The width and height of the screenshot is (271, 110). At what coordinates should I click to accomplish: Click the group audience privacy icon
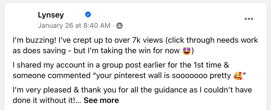[x=120, y=26]
